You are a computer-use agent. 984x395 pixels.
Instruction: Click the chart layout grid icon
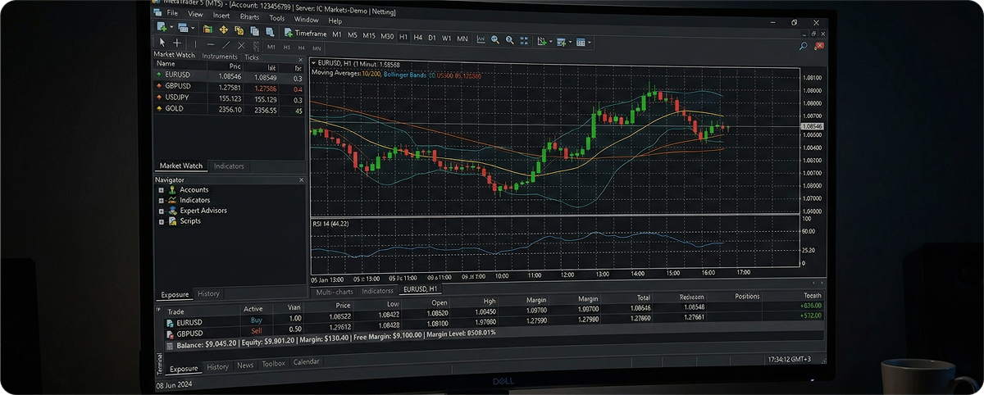[581, 42]
